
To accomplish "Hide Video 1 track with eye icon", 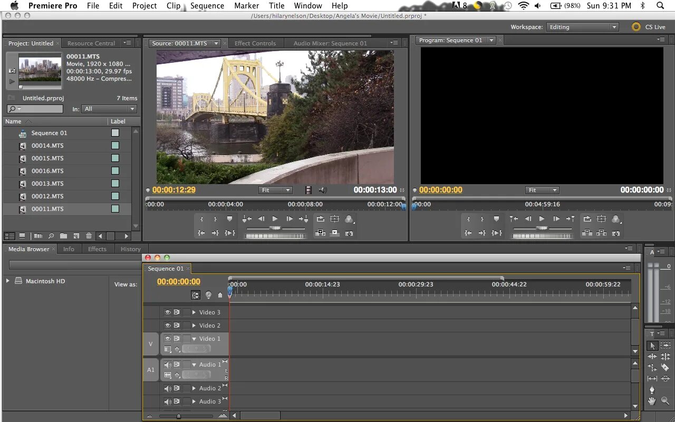I will tap(168, 339).
